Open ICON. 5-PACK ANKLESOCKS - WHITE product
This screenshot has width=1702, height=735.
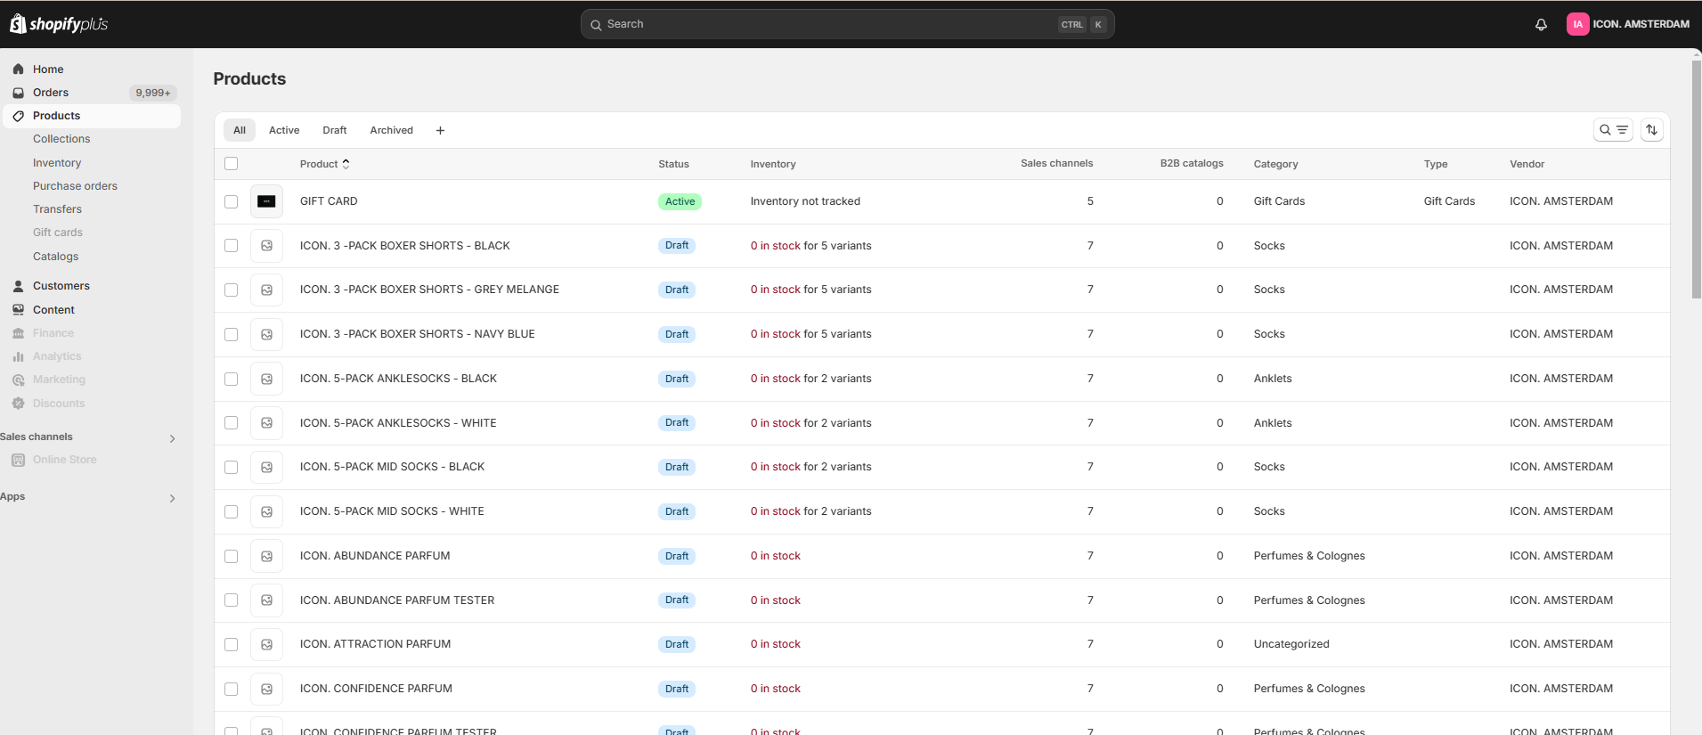coord(398,423)
